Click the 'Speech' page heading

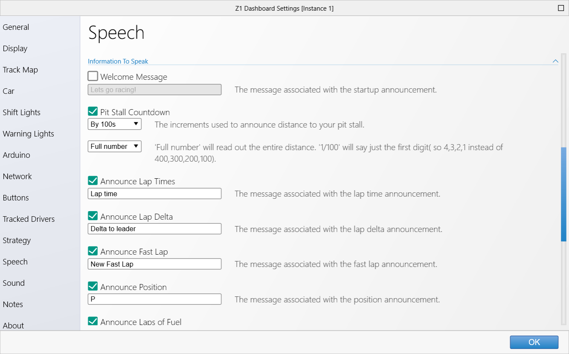coord(116,33)
